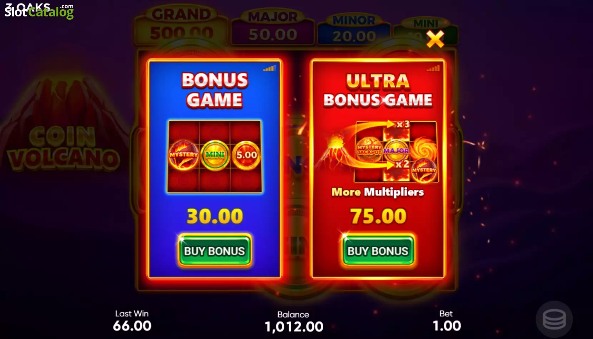
Task: Select the MAJOR 50.00 jackpot display
Action: (273, 27)
